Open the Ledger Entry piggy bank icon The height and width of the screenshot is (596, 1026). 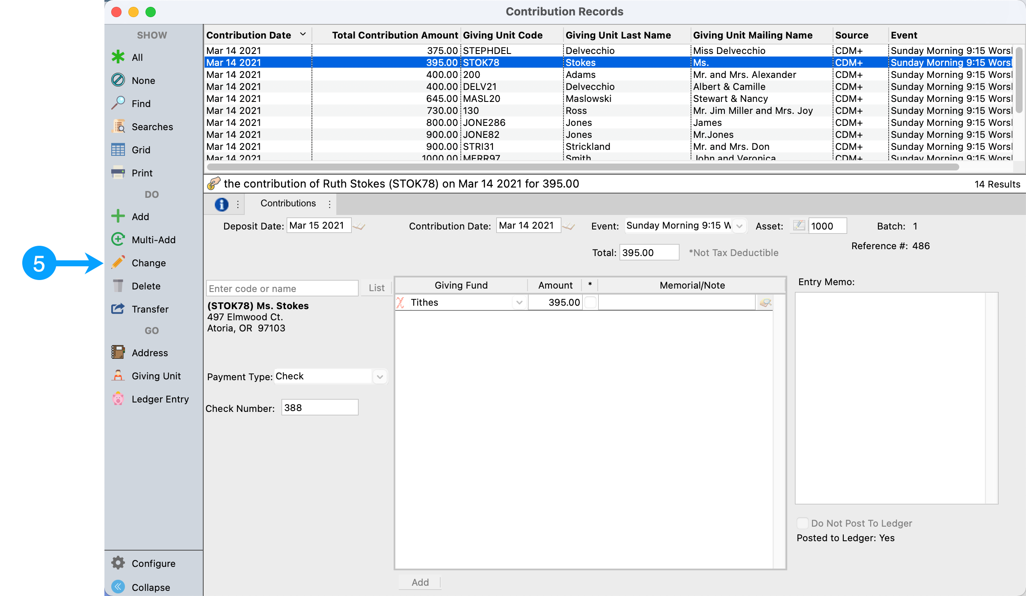pyautogui.click(x=118, y=399)
